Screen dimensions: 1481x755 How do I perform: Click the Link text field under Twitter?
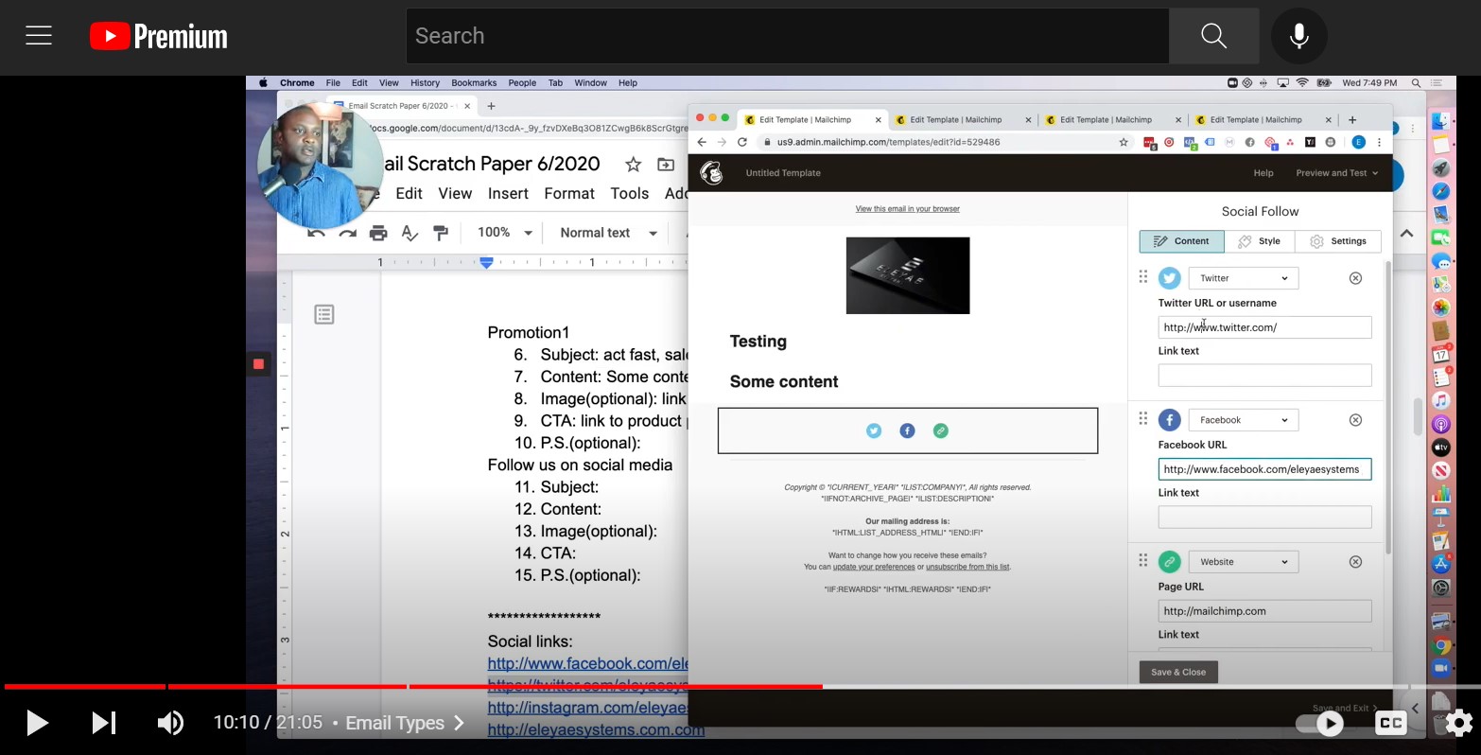coord(1264,375)
